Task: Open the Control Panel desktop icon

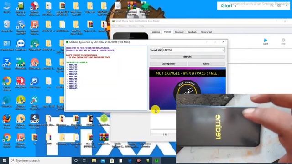Action: (x=7, y=45)
